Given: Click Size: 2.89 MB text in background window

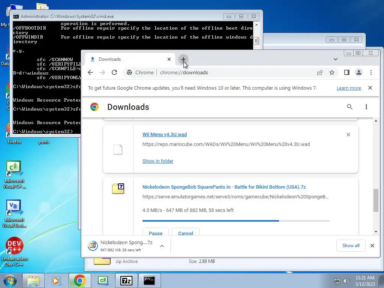Looking at the screenshot, I should 201,261.
